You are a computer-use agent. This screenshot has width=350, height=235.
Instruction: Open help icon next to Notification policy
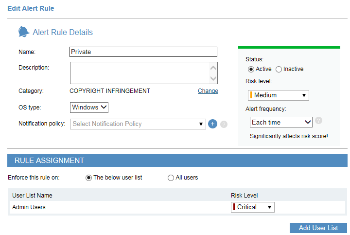point(224,124)
